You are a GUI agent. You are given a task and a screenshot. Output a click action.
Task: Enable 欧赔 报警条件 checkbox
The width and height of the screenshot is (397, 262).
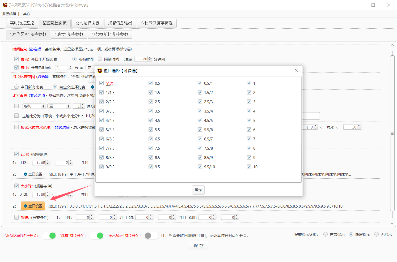16,217
